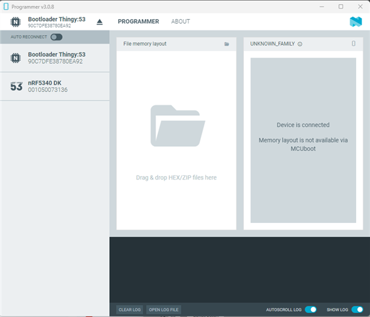Click the device chip icon in UNKNOWN_FAMILY header
This screenshot has height=317, width=370.
pyautogui.click(x=353, y=44)
